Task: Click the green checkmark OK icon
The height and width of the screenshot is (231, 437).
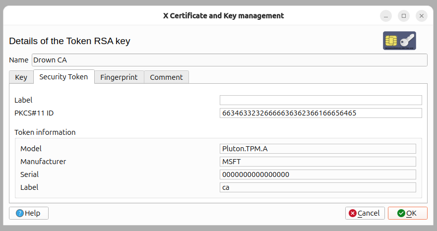Action: (x=401, y=213)
